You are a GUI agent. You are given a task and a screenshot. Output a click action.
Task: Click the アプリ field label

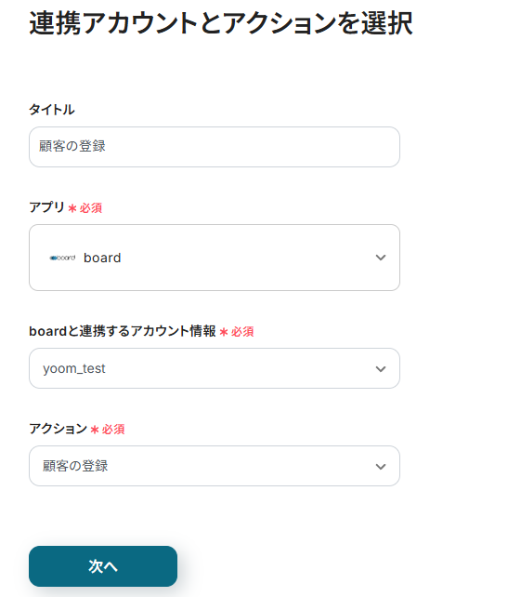point(46,207)
